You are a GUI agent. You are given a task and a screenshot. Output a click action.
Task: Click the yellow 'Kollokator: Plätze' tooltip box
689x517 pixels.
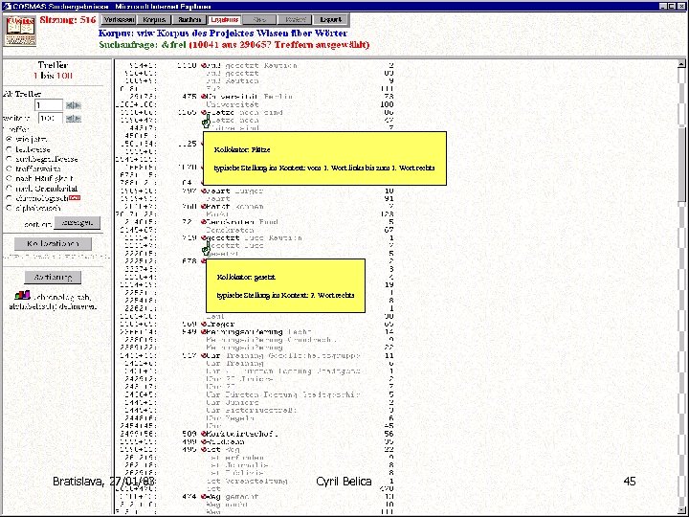coord(324,158)
